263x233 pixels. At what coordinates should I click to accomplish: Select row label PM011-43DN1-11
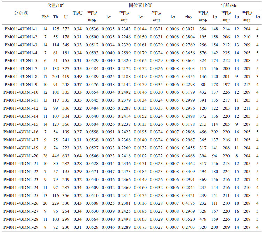[x=21, y=100]
